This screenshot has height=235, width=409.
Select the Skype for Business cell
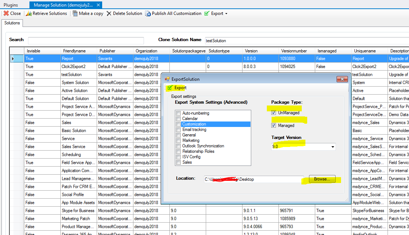point(79,211)
